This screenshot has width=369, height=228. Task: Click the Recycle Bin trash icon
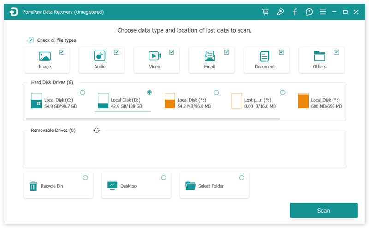tap(33, 186)
